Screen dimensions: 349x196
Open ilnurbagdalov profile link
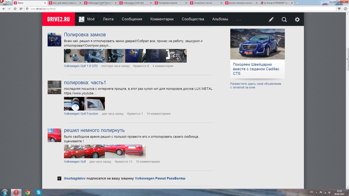point(75,179)
